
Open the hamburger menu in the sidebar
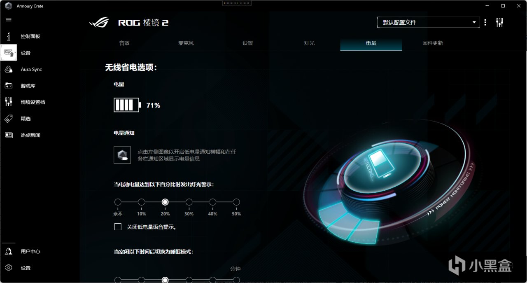tap(8, 19)
